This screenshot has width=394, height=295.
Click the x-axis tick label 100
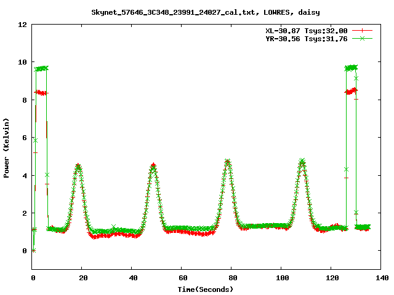[283, 278]
